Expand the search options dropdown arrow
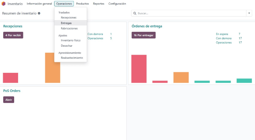 249,13
